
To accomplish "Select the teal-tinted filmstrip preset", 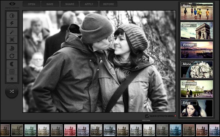I will [x=30, y=130].
